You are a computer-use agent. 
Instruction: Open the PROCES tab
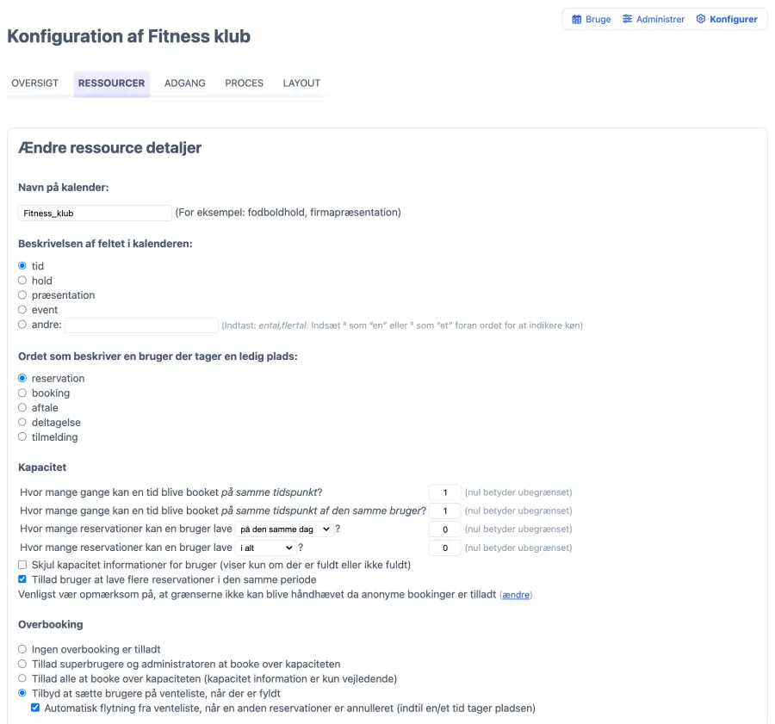point(245,84)
